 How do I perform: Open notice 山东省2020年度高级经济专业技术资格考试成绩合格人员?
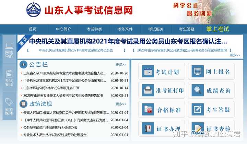click(64, 73)
